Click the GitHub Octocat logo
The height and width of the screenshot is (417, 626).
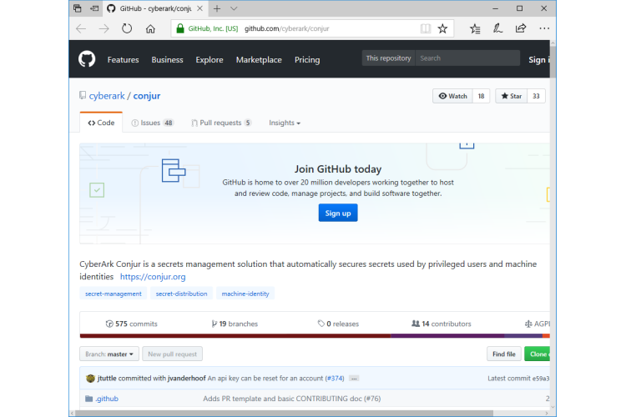(87, 59)
